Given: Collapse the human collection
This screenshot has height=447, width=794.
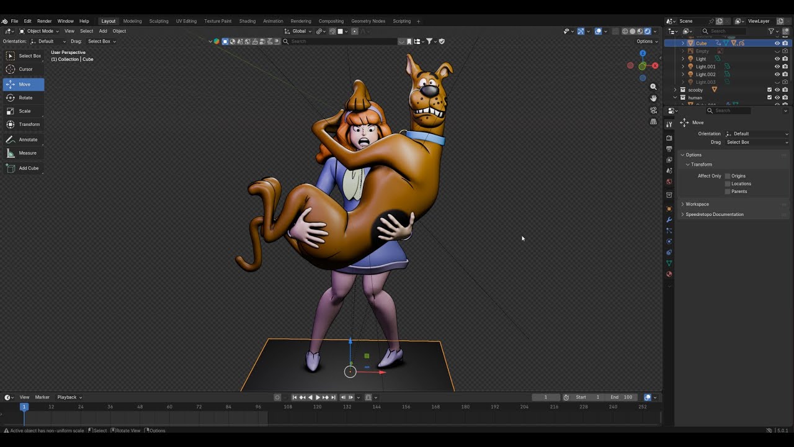Looking at the screenshot, I should pos(676,97).
